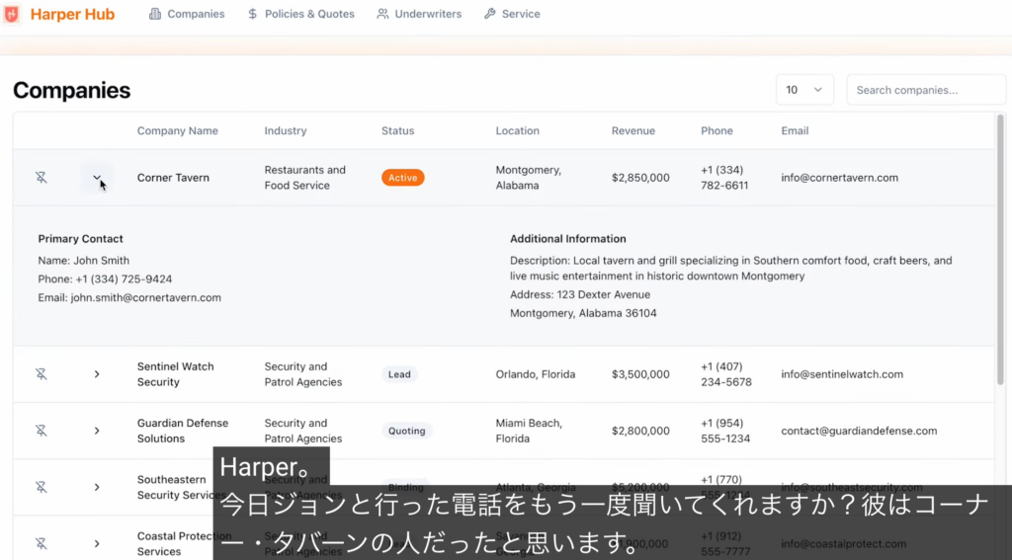Click the Service wrench icon
Screen dimensions: 1012x560
tap(490, 14)
